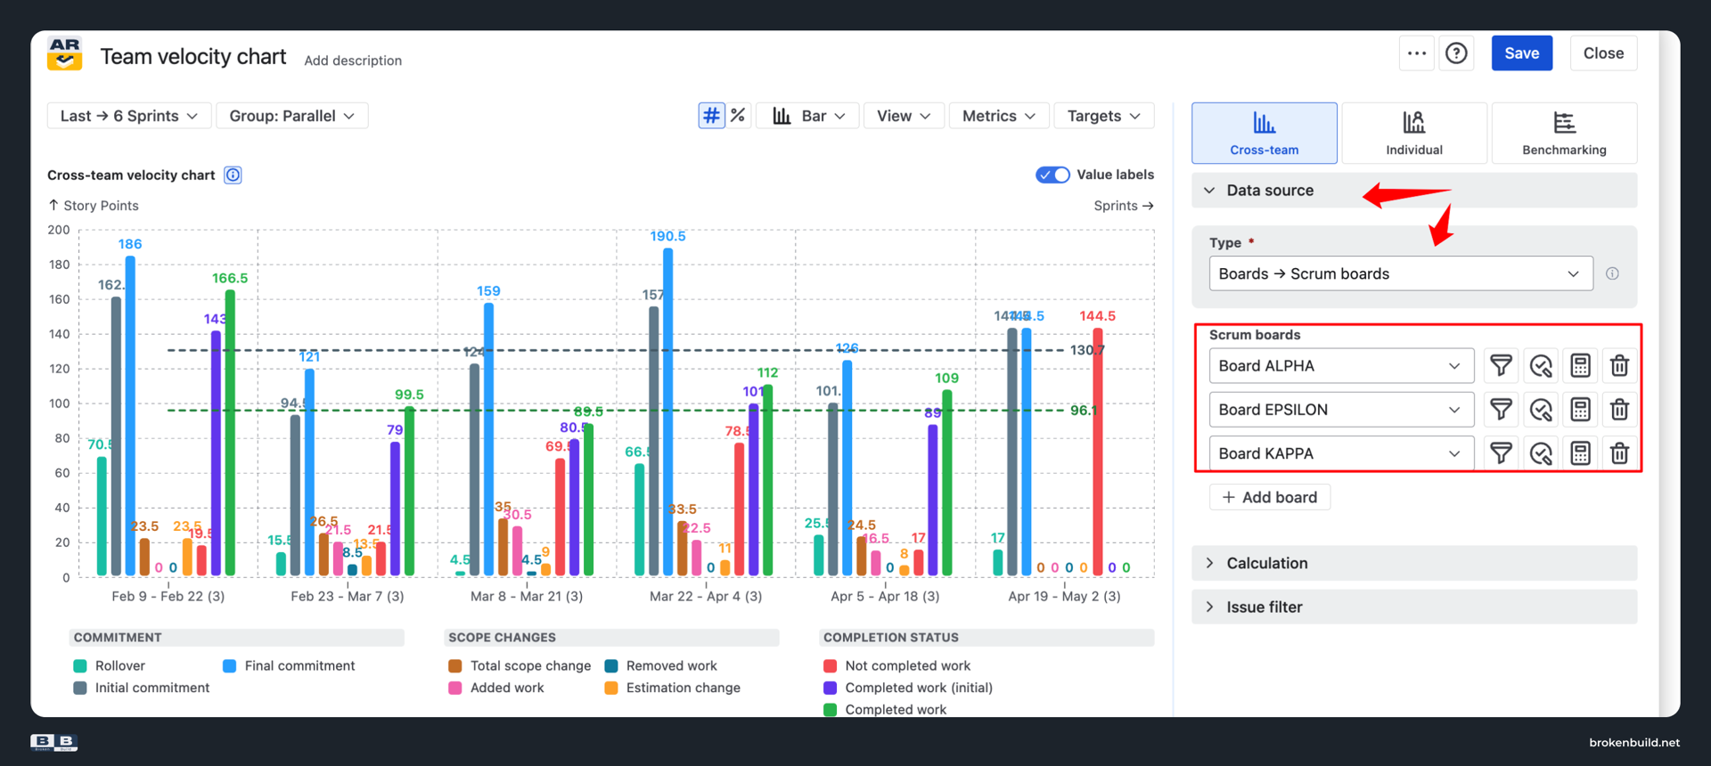Click info icon beside Type dropdown
1711x766 pixels.
pyautogui.click(x=1612, y=273)
